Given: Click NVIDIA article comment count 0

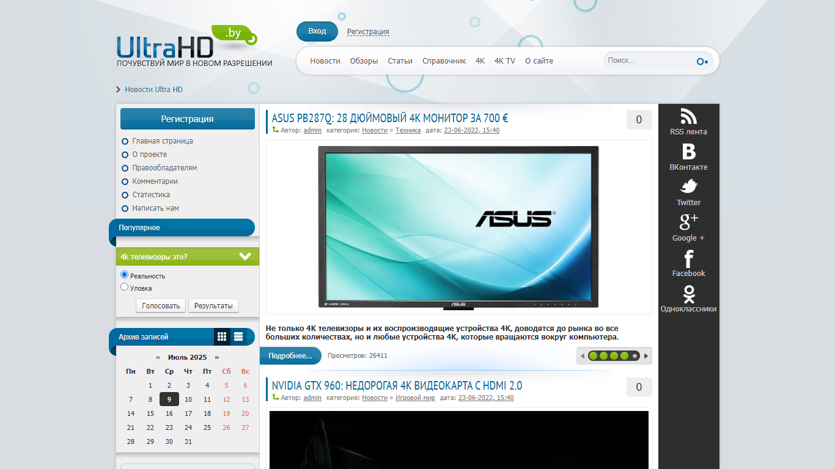Looking at the screenshot, I should 639,387.
